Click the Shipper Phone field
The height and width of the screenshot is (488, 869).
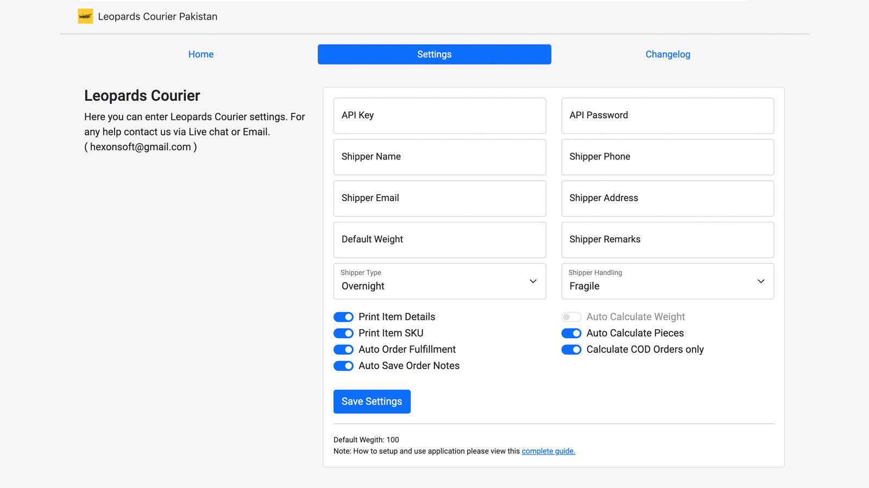(667, 157)
